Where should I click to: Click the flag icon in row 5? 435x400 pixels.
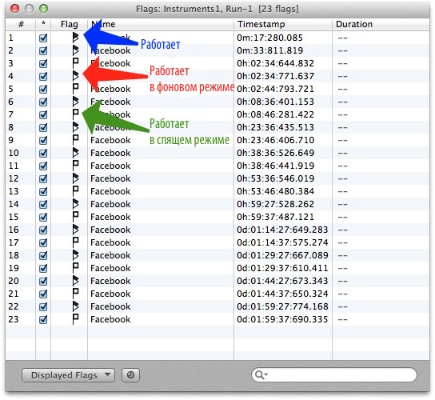[x=75, y=89]
